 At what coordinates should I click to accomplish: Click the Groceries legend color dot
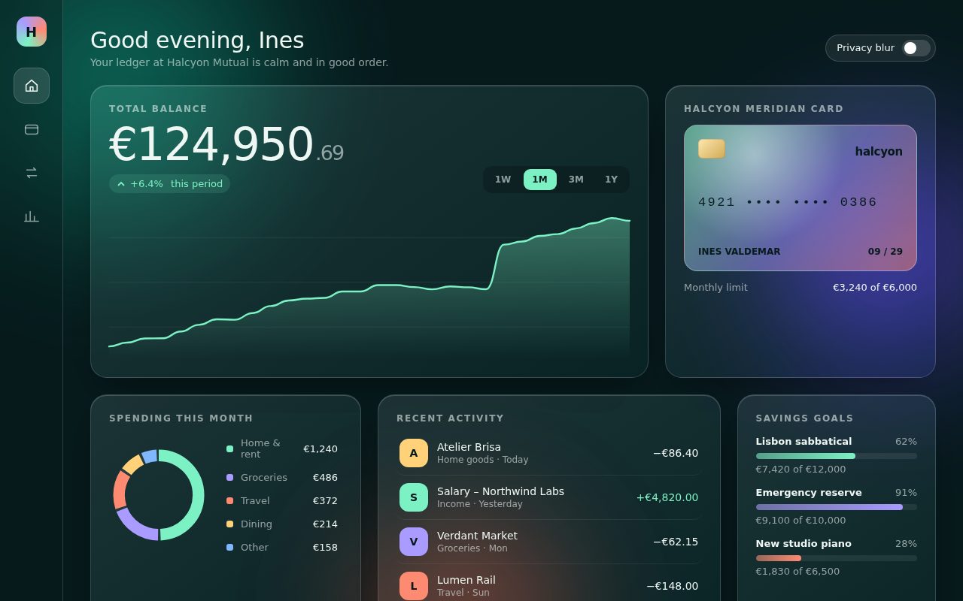coord(230,478)
